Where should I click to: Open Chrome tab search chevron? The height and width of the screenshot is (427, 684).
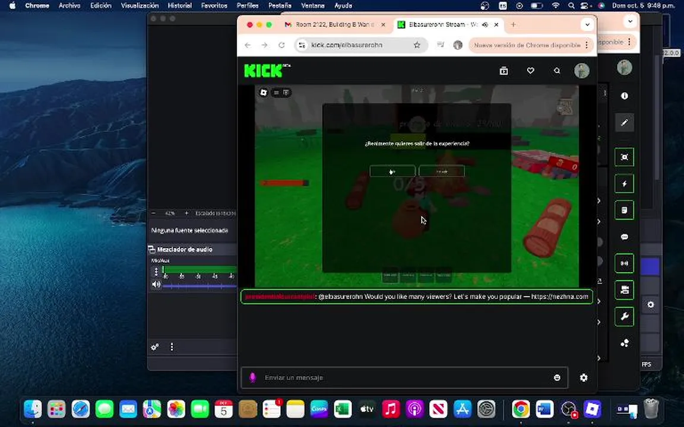pos(587,24)
